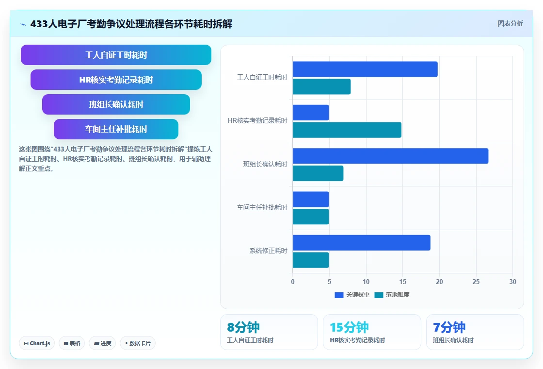This screenshot has width=543, height=369.
Task: Click the x-axis tick value 15
Action: (403, 282)
